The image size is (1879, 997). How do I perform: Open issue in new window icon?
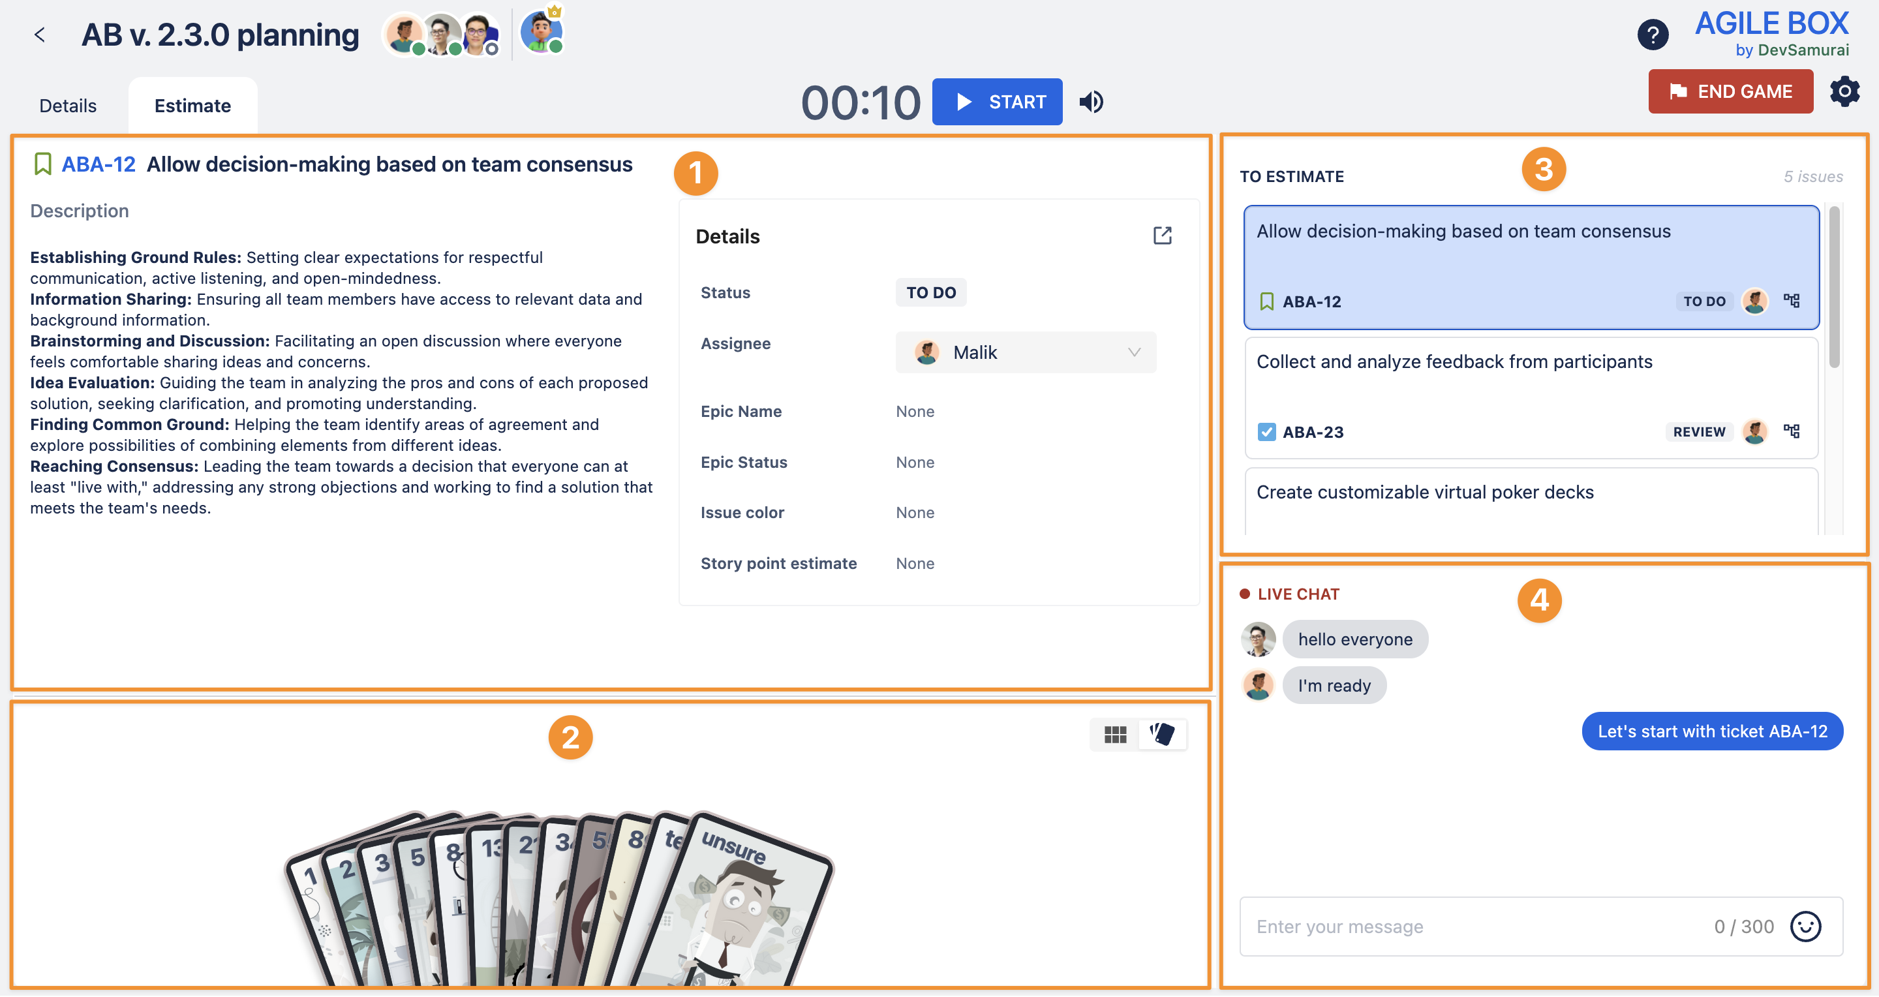coord(1162,236)
